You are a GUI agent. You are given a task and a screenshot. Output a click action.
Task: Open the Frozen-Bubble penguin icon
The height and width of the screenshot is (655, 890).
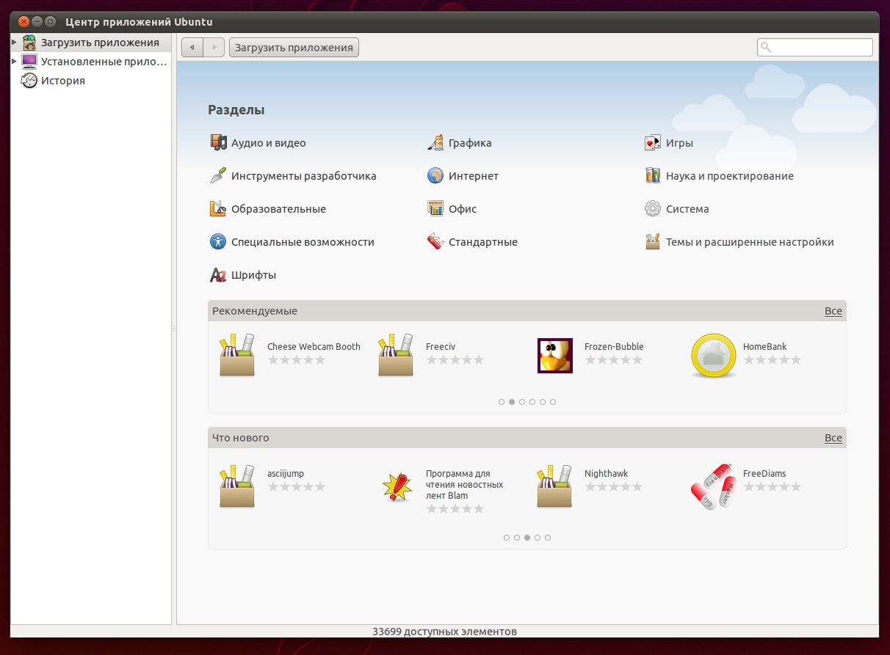555,356
